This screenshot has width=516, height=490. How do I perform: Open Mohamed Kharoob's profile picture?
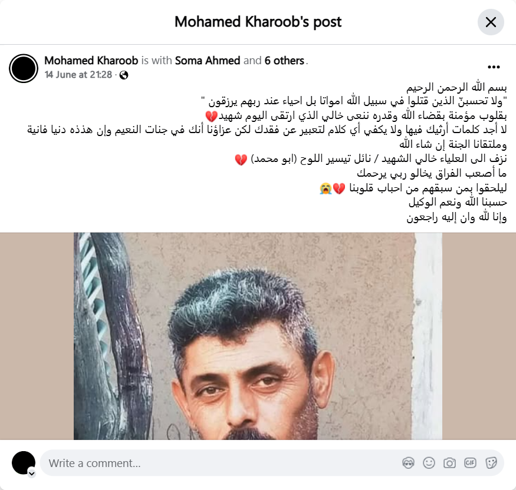pos(24,68)
